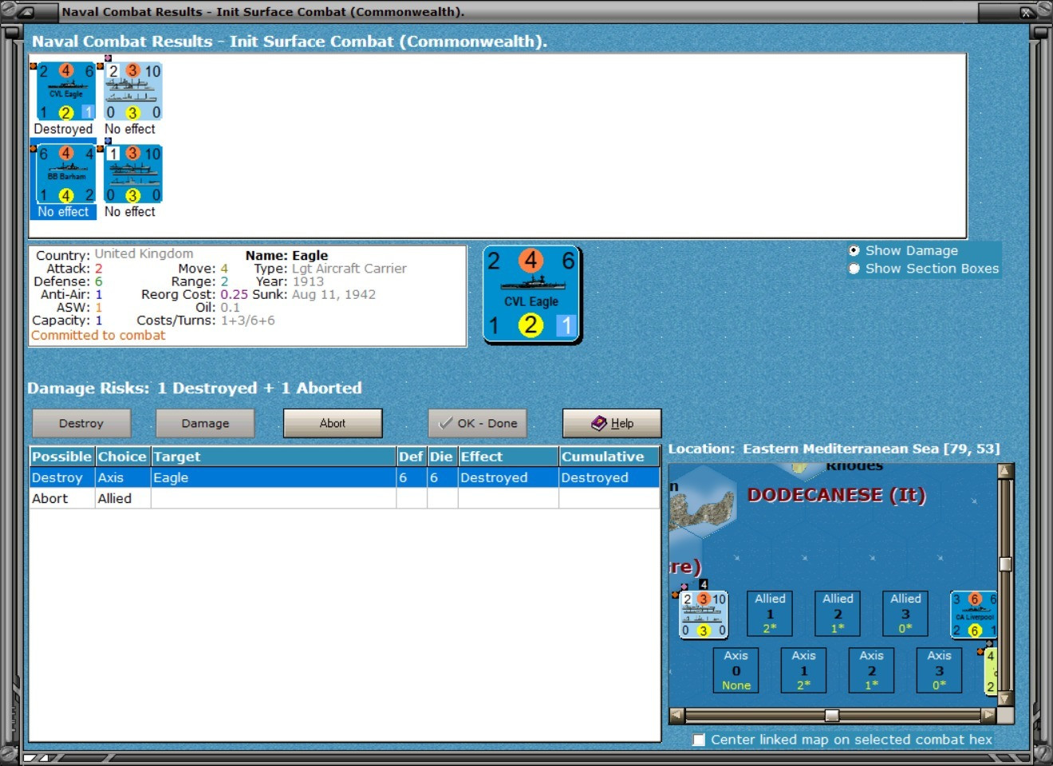Click the horizontal map scrollbar thumb
The height and width of the screenshot is (766, 1053).
pyautogui.click(x=831, y=715)
